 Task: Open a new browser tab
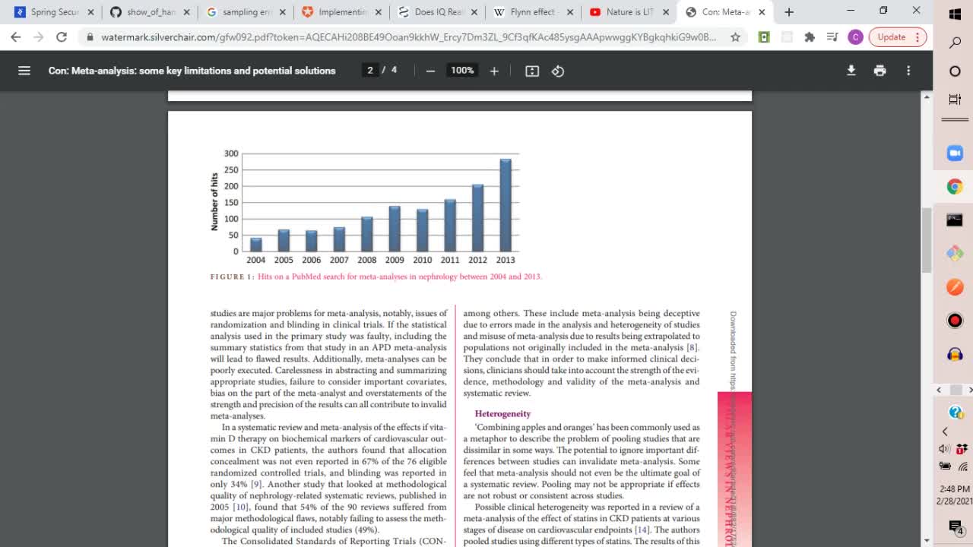coord(789,12)
